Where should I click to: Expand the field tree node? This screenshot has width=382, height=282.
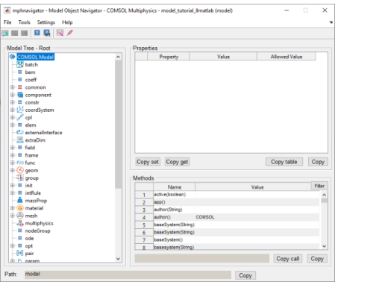pos(12,148)
